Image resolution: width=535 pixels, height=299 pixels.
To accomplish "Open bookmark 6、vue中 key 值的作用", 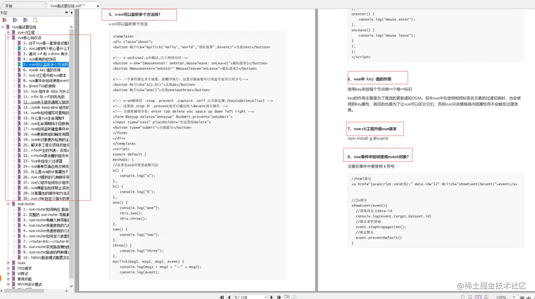I will (x=42, y=70).
